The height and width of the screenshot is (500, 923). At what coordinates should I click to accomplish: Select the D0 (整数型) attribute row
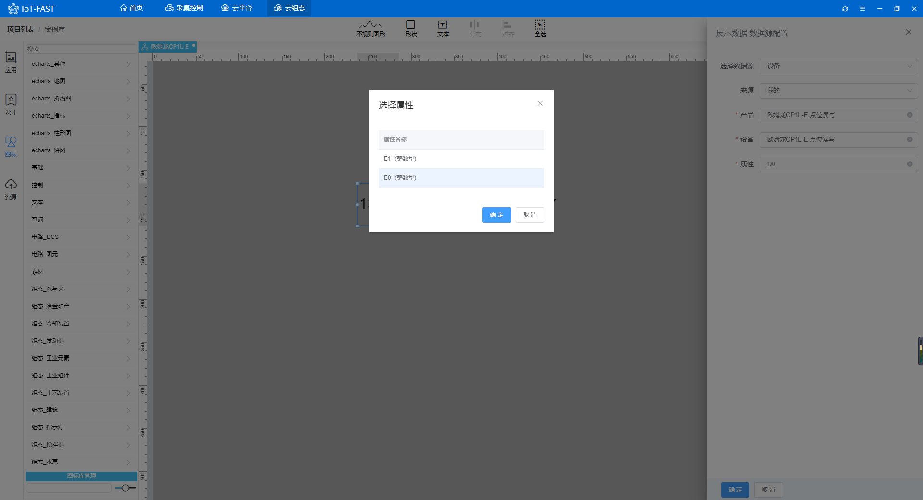point(461,178)
